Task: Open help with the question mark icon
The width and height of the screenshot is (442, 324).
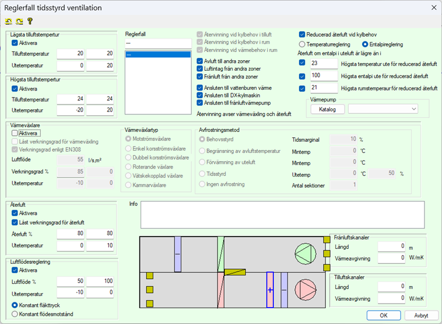Action: click(x=29, y=22)
